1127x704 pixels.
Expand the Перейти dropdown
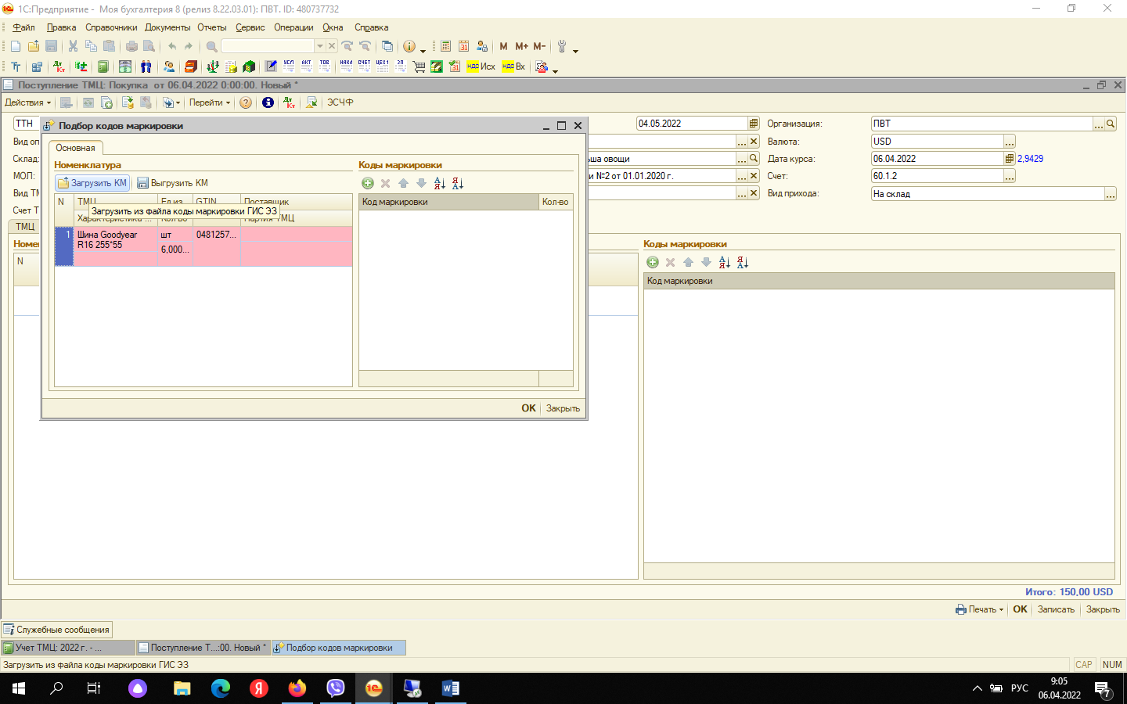click(x=209, y=102)
